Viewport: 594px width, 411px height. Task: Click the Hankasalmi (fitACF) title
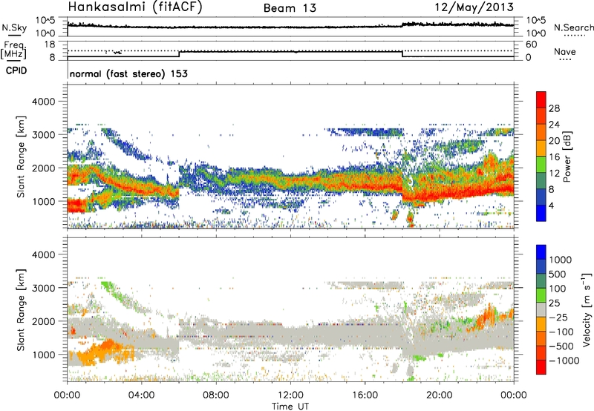[135, 7]
